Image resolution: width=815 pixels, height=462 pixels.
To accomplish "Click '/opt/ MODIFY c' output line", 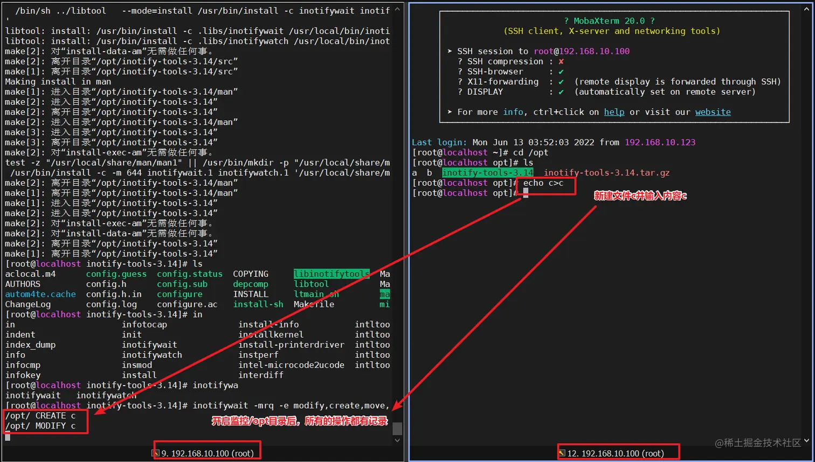I will click(x=40, y=426).
